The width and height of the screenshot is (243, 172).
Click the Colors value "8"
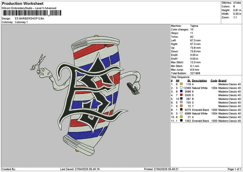(x=234, y=6)
